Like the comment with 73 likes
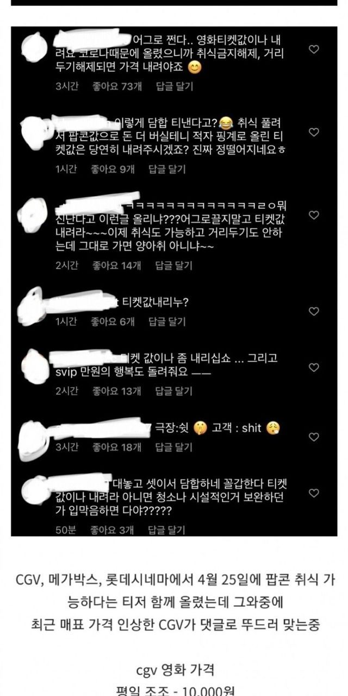This screenshot has width=348, height=696. coord(313,49)
